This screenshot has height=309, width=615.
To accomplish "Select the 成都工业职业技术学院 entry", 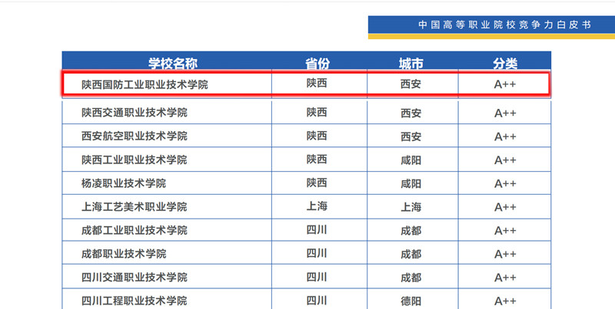I will point(134,230).
